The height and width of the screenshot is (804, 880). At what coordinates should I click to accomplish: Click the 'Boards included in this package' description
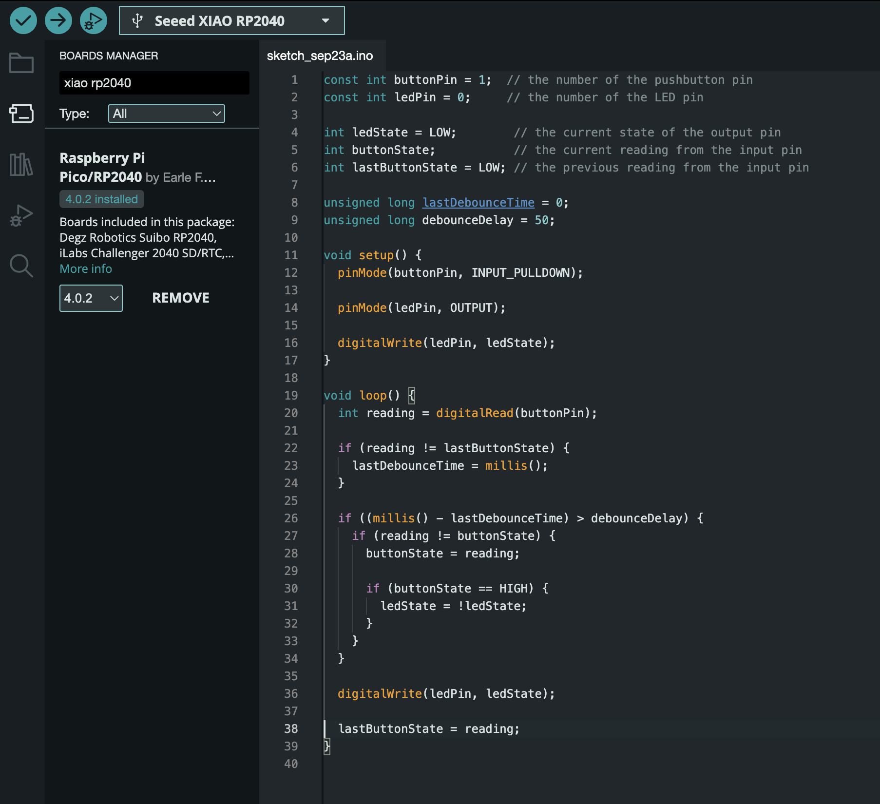point(147,237)
